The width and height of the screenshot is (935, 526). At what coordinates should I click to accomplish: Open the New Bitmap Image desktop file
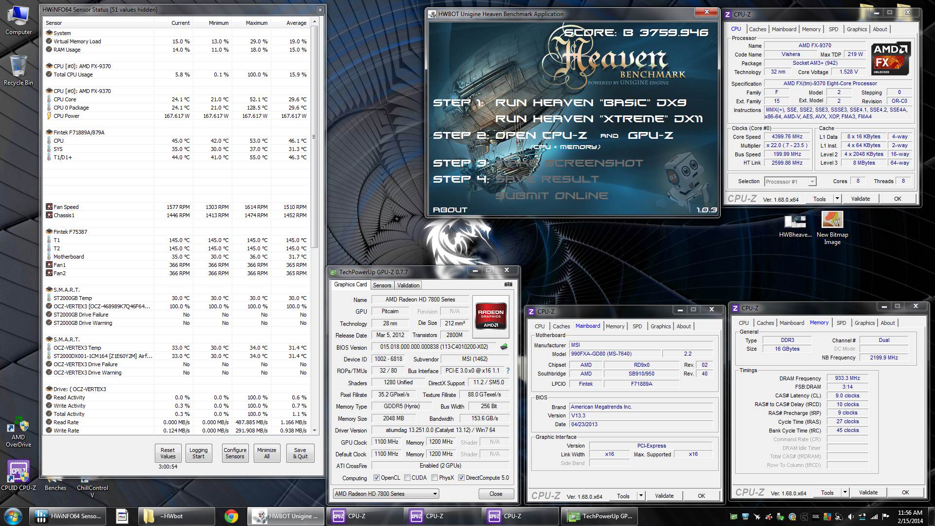[832, 228]
